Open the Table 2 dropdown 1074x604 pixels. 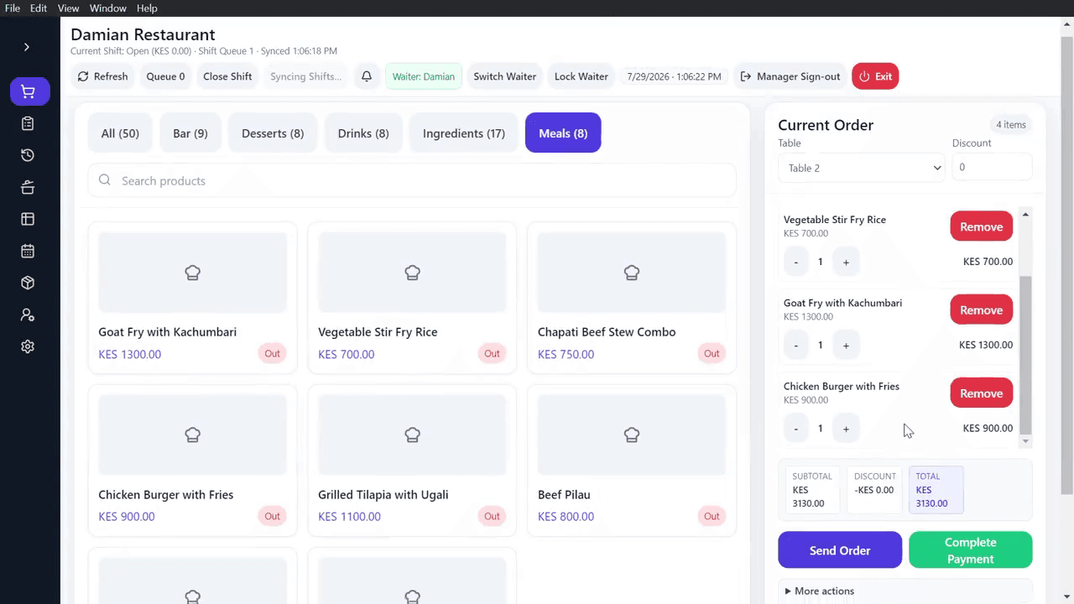click(x=862, y=168)
